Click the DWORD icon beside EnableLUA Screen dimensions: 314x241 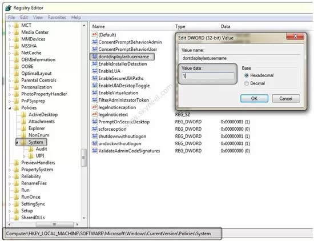point(95,71)
